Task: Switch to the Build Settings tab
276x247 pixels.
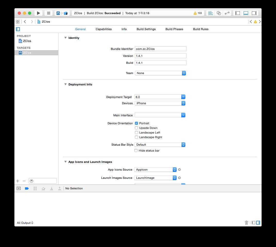Action: click(146, 29)
